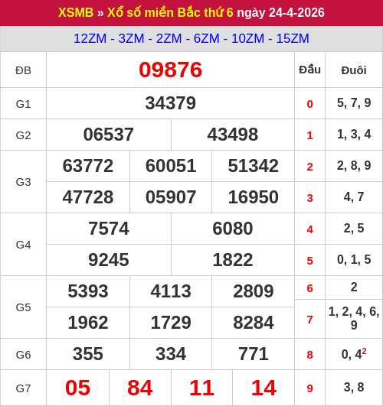Click the red Đầu digit 8
The height and width of the screenshot is (406, 383).
(x=309, y=355)
